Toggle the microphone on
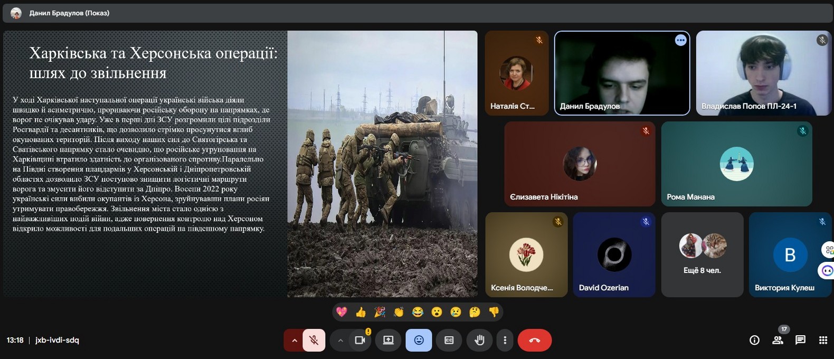 (314, 341)
